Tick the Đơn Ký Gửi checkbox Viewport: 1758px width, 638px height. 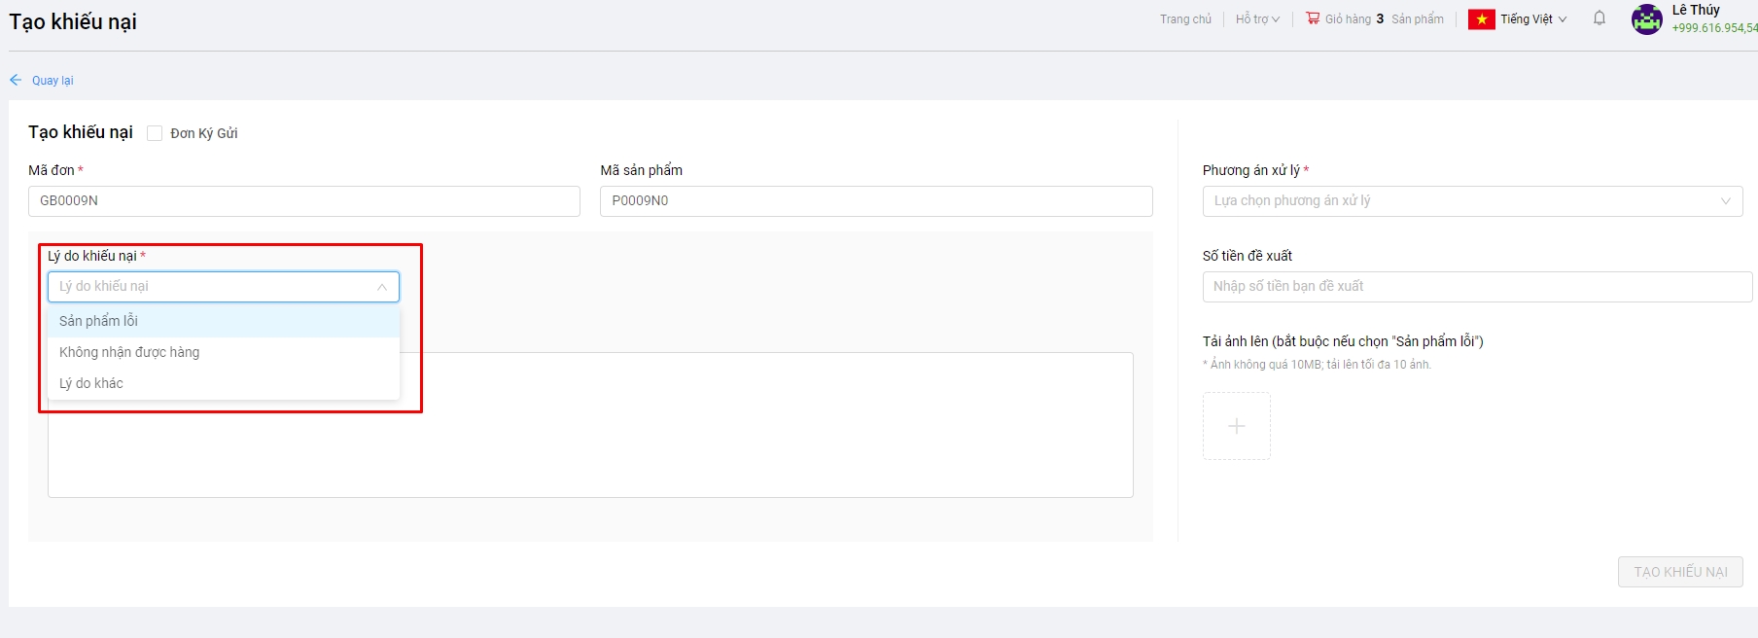(155, 133)
